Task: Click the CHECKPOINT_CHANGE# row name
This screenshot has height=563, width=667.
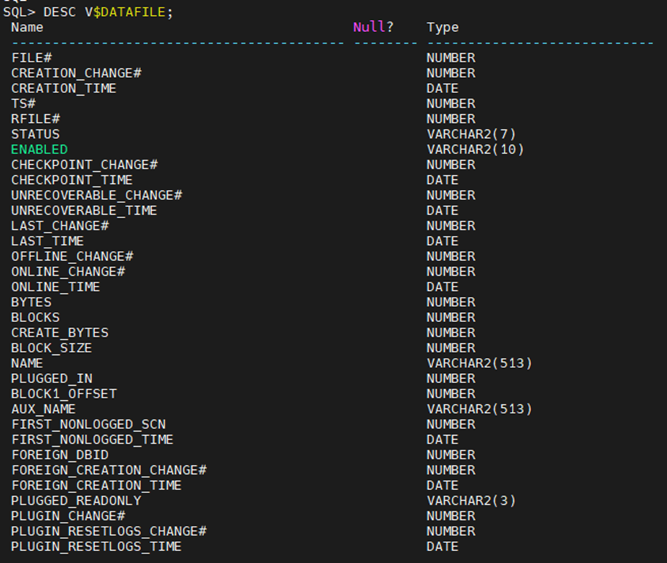Action: tap(84, 165)
